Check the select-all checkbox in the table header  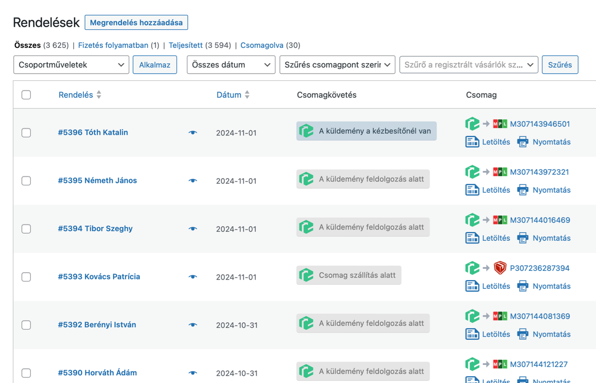coord(26,95)
